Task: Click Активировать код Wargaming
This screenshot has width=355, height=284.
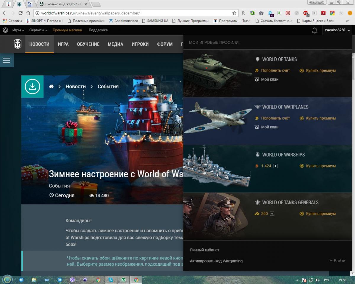Action: 216,261
